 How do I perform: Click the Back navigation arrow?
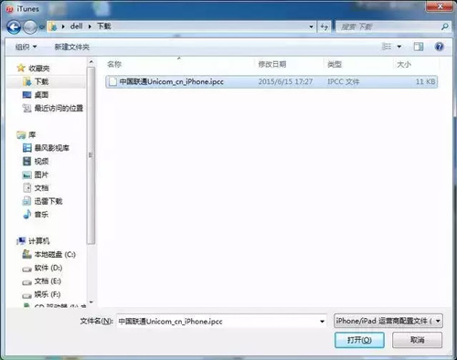click(14, 27)
